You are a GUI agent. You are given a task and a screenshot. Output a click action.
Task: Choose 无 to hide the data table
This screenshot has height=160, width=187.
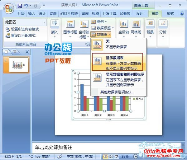pos(118,45)
